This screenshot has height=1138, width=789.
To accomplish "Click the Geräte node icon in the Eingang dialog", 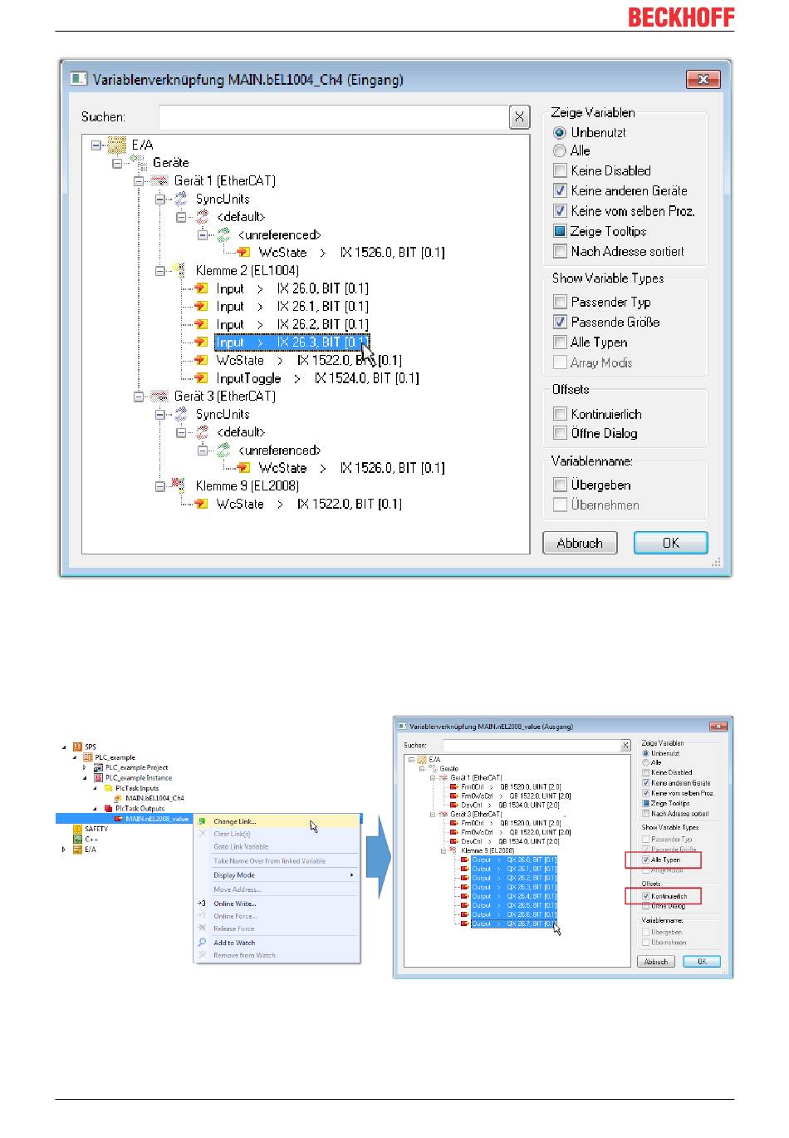I will pos(138,163).
